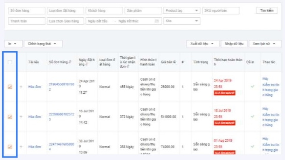Open the Product tag dropdown
Image resolution: width=285 pixels, height=160 pixels.
click(x=182, y=11)
